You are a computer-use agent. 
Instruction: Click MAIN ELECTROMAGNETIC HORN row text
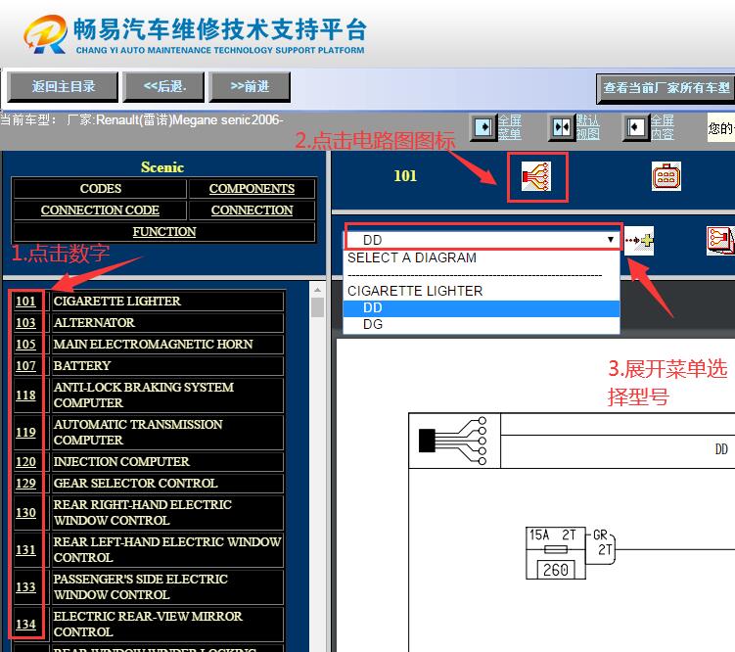153,344
